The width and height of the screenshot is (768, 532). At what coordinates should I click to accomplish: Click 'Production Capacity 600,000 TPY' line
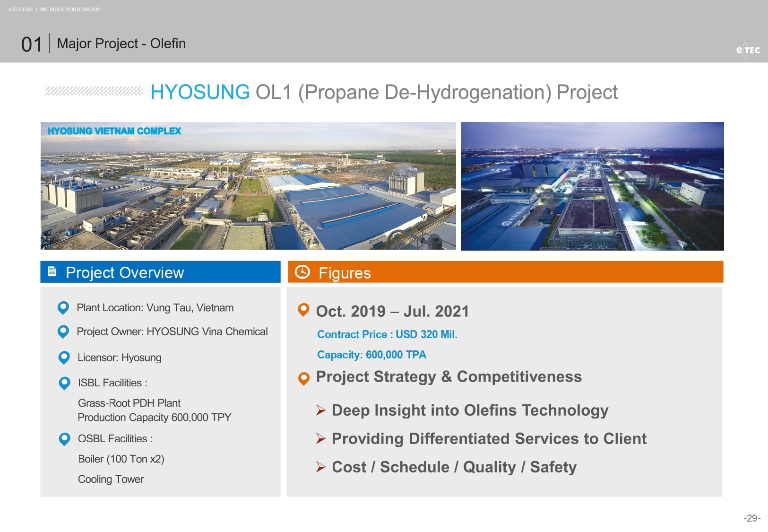click(155, 418)
